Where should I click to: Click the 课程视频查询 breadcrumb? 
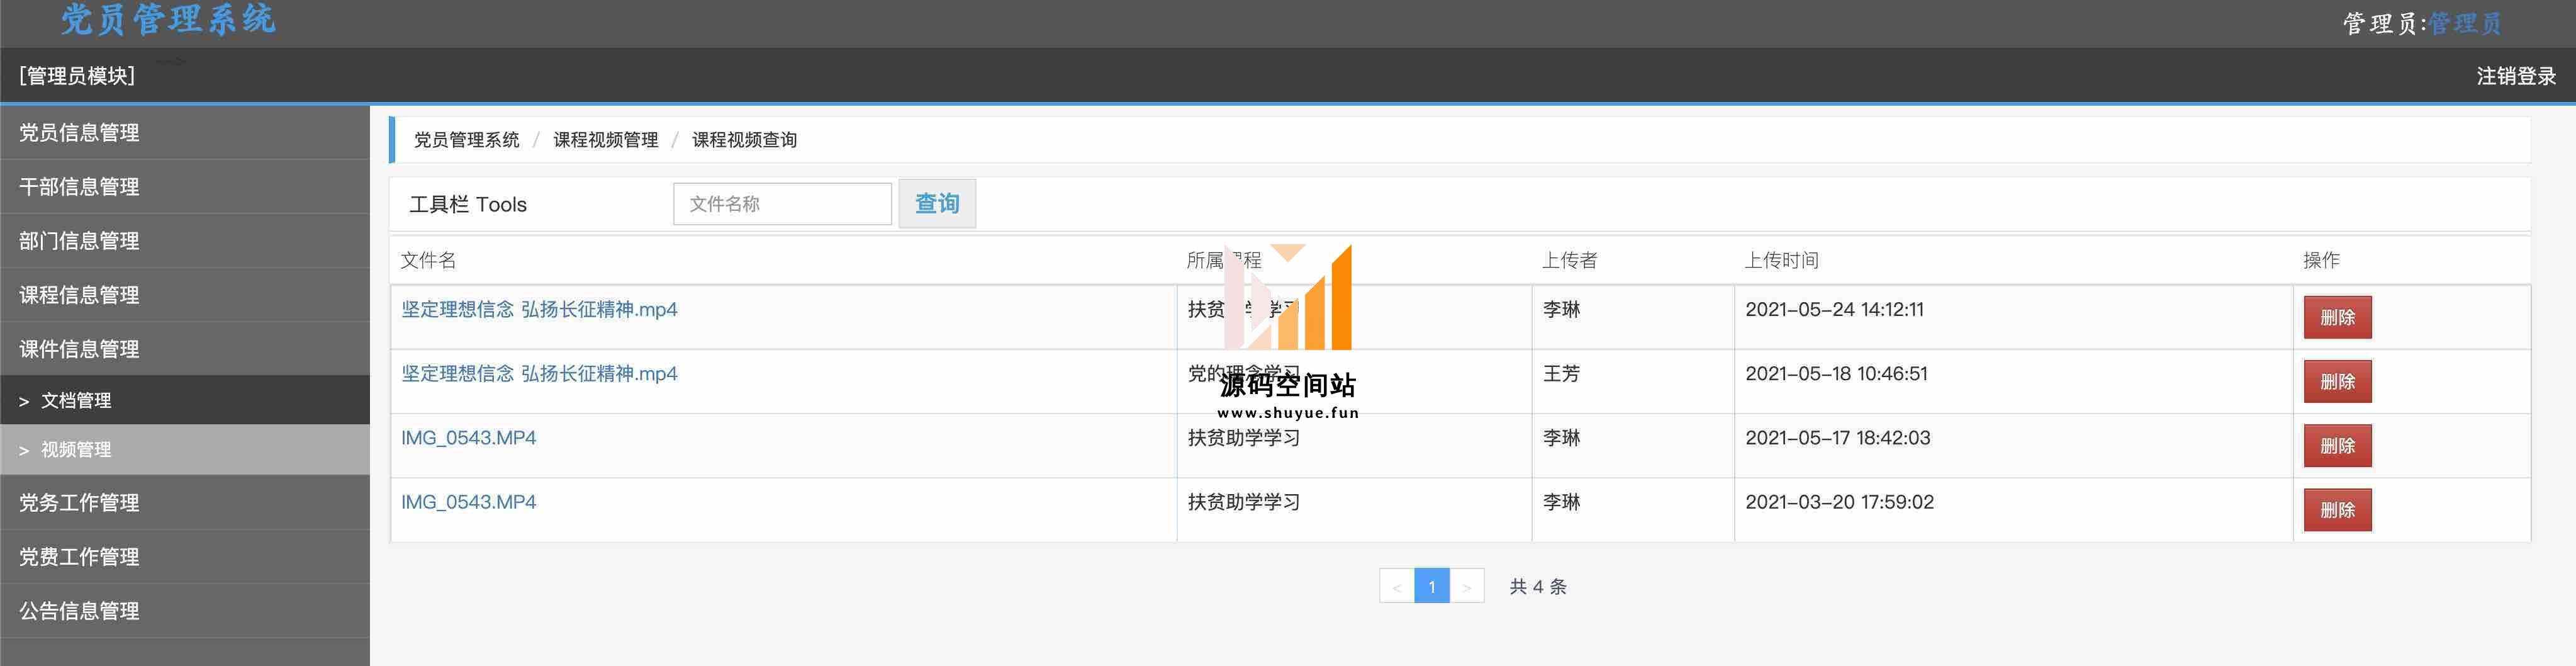[x=744, y=140]
